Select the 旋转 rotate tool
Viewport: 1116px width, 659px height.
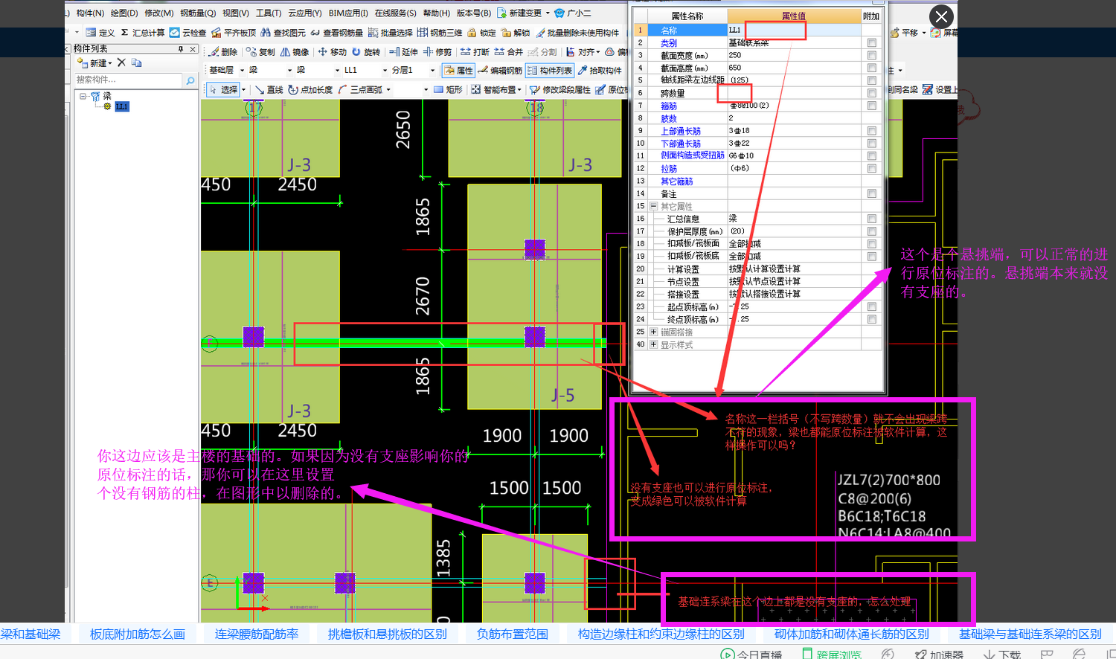tap(366, 52)
